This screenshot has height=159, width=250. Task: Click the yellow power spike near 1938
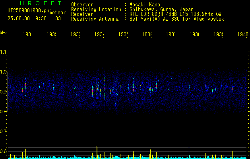pos(189,153)
